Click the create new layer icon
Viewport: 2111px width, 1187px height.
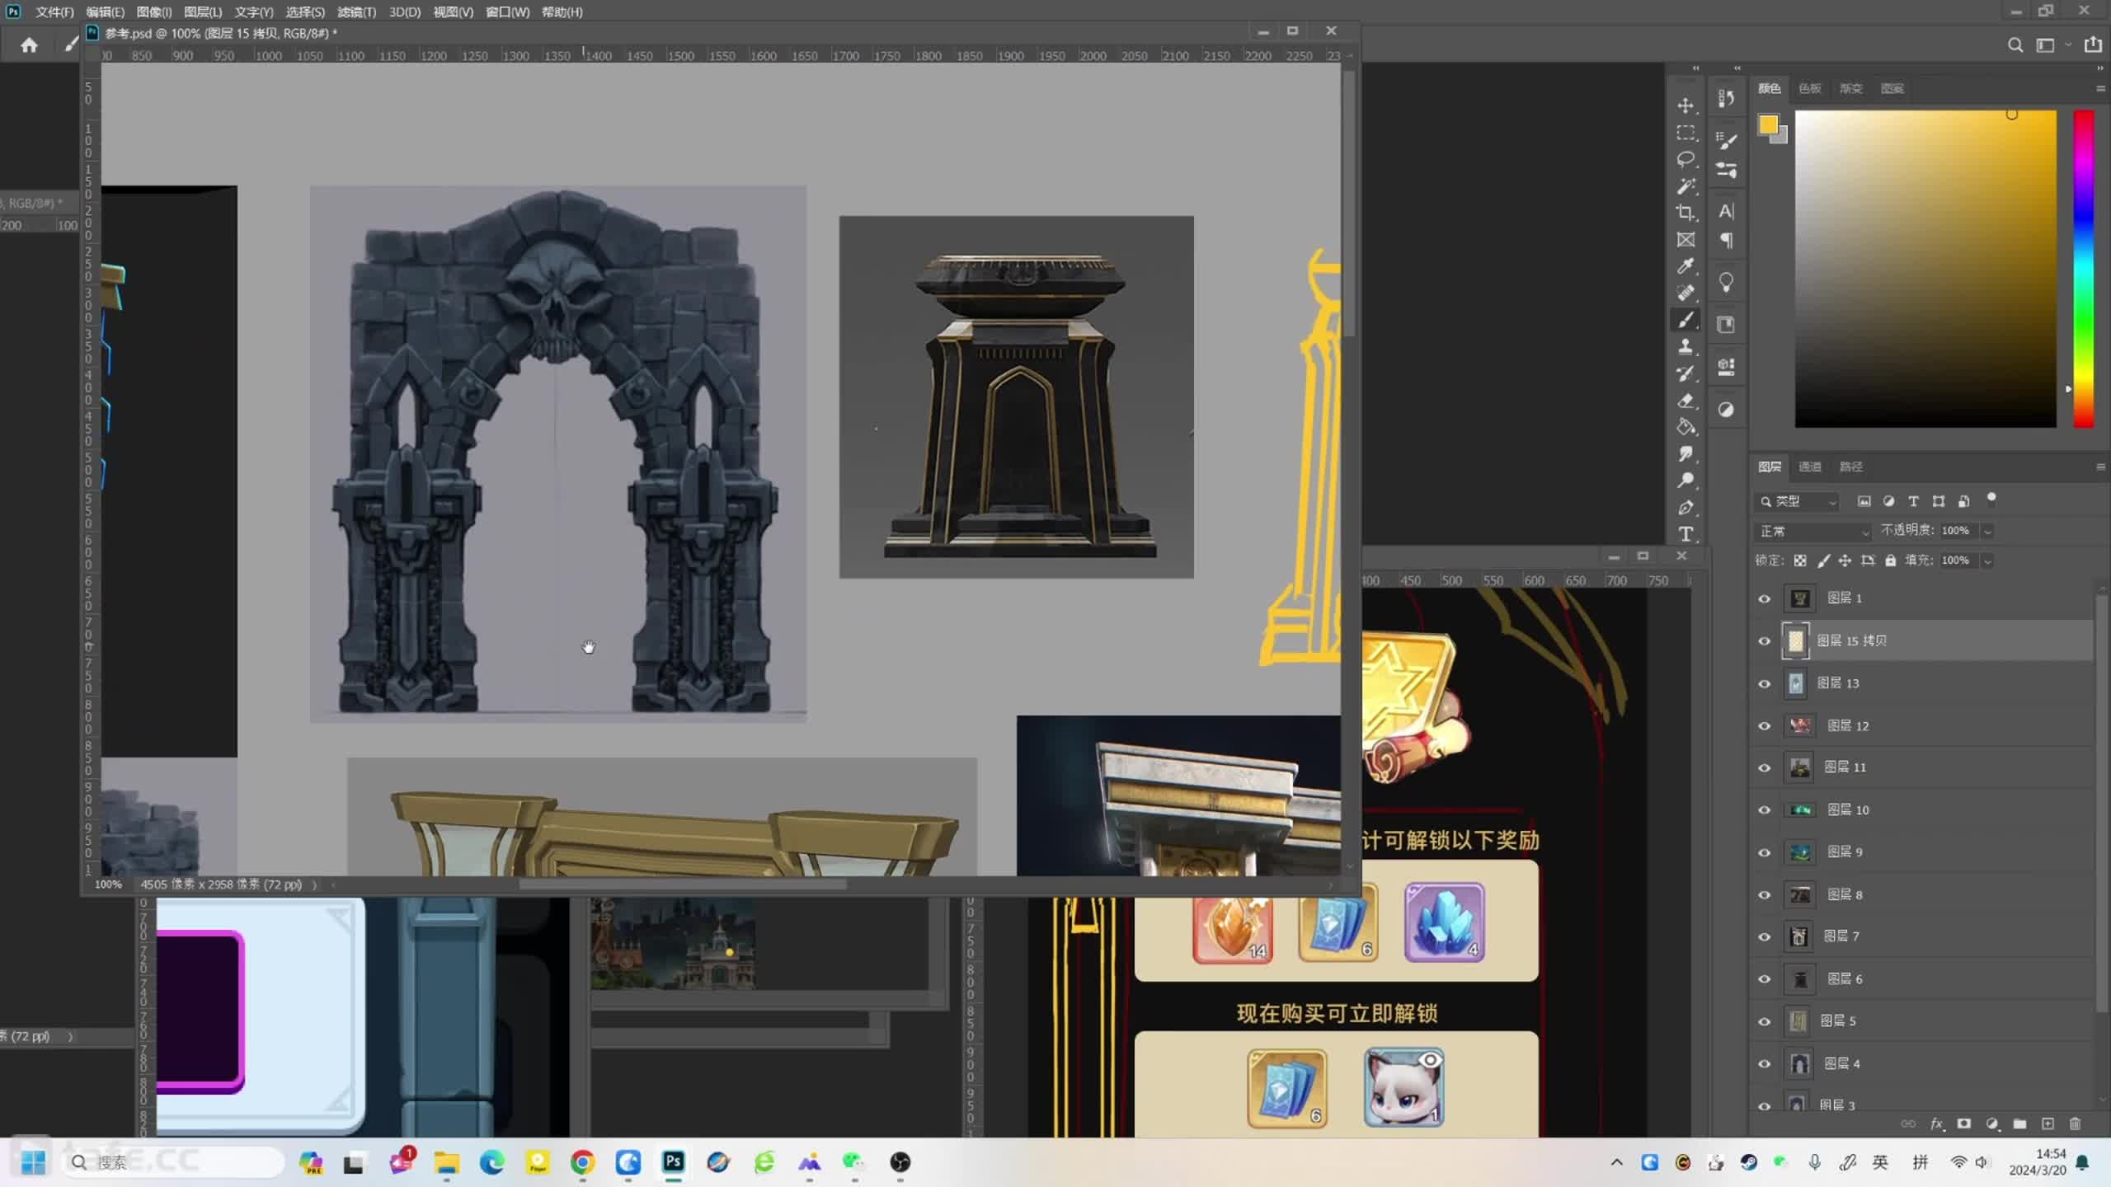point(2048,1124)
